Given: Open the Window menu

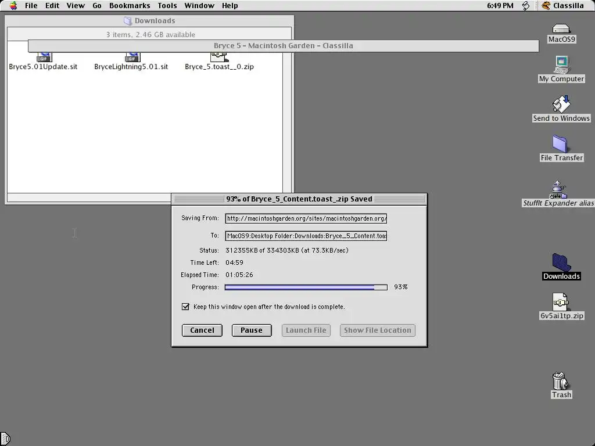Looking at the screenshot, I should coord(199,6).
